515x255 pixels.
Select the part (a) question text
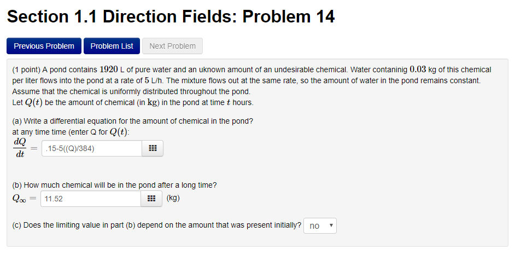tap(132, 121)
